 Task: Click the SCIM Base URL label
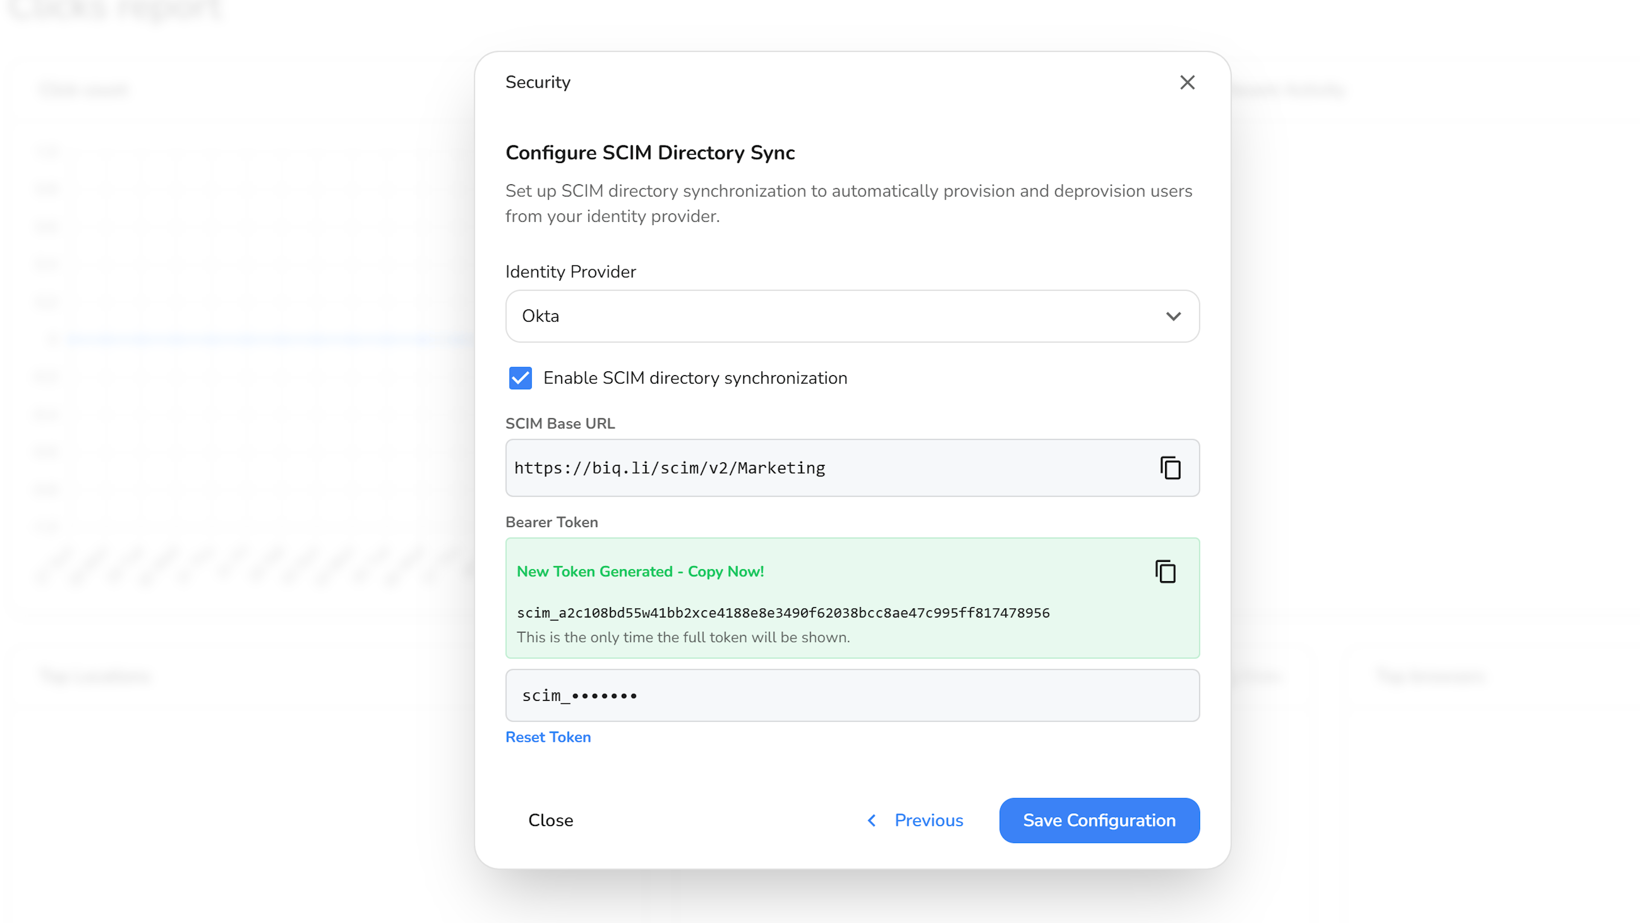click(560, 423)
